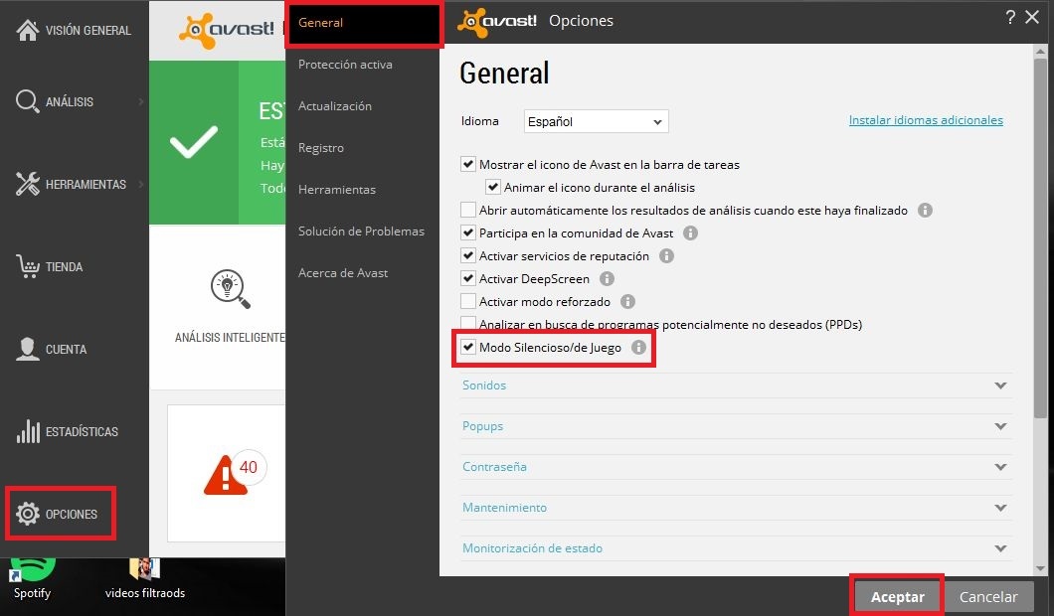Expand the Sonidos section
1054x616 pixels.
tap(736, 385)
